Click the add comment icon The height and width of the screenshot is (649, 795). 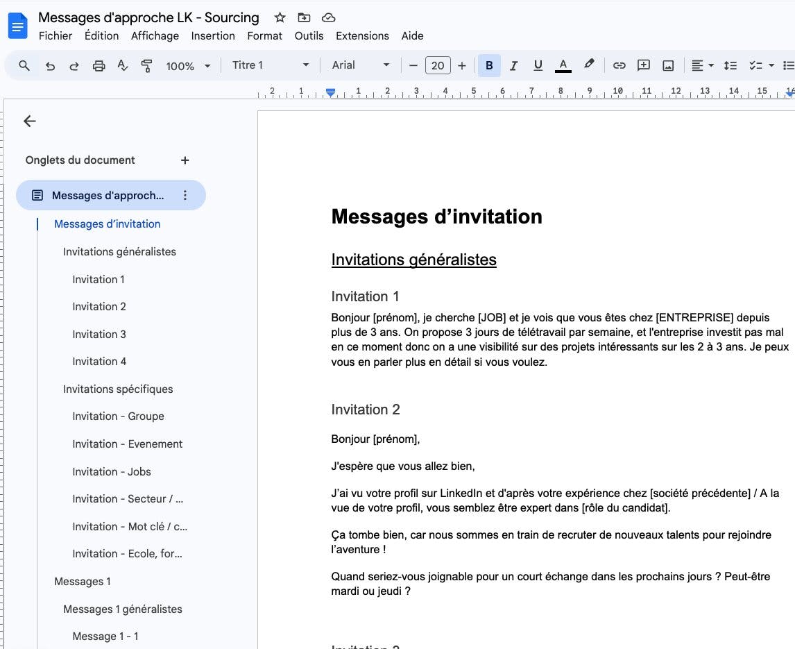pos(644,65)
